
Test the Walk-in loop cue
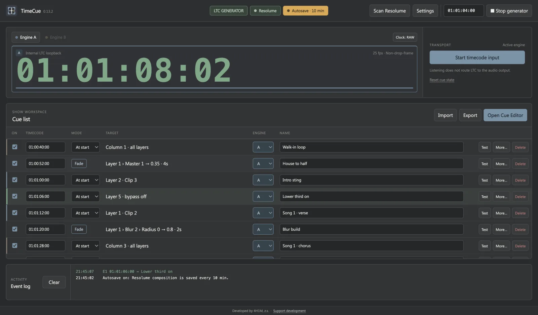coord(485,147)
